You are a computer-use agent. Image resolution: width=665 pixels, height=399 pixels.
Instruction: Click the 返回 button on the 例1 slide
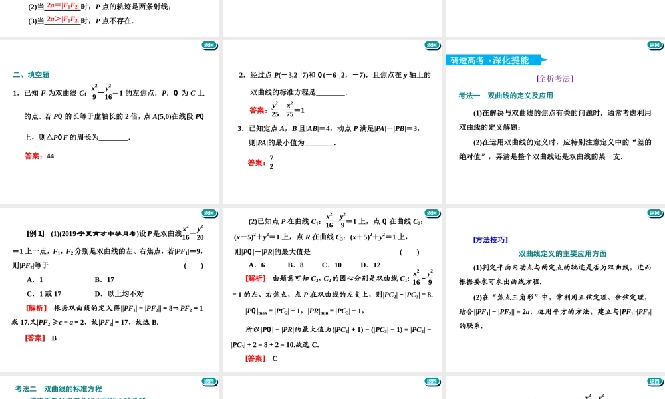(209, 214)
